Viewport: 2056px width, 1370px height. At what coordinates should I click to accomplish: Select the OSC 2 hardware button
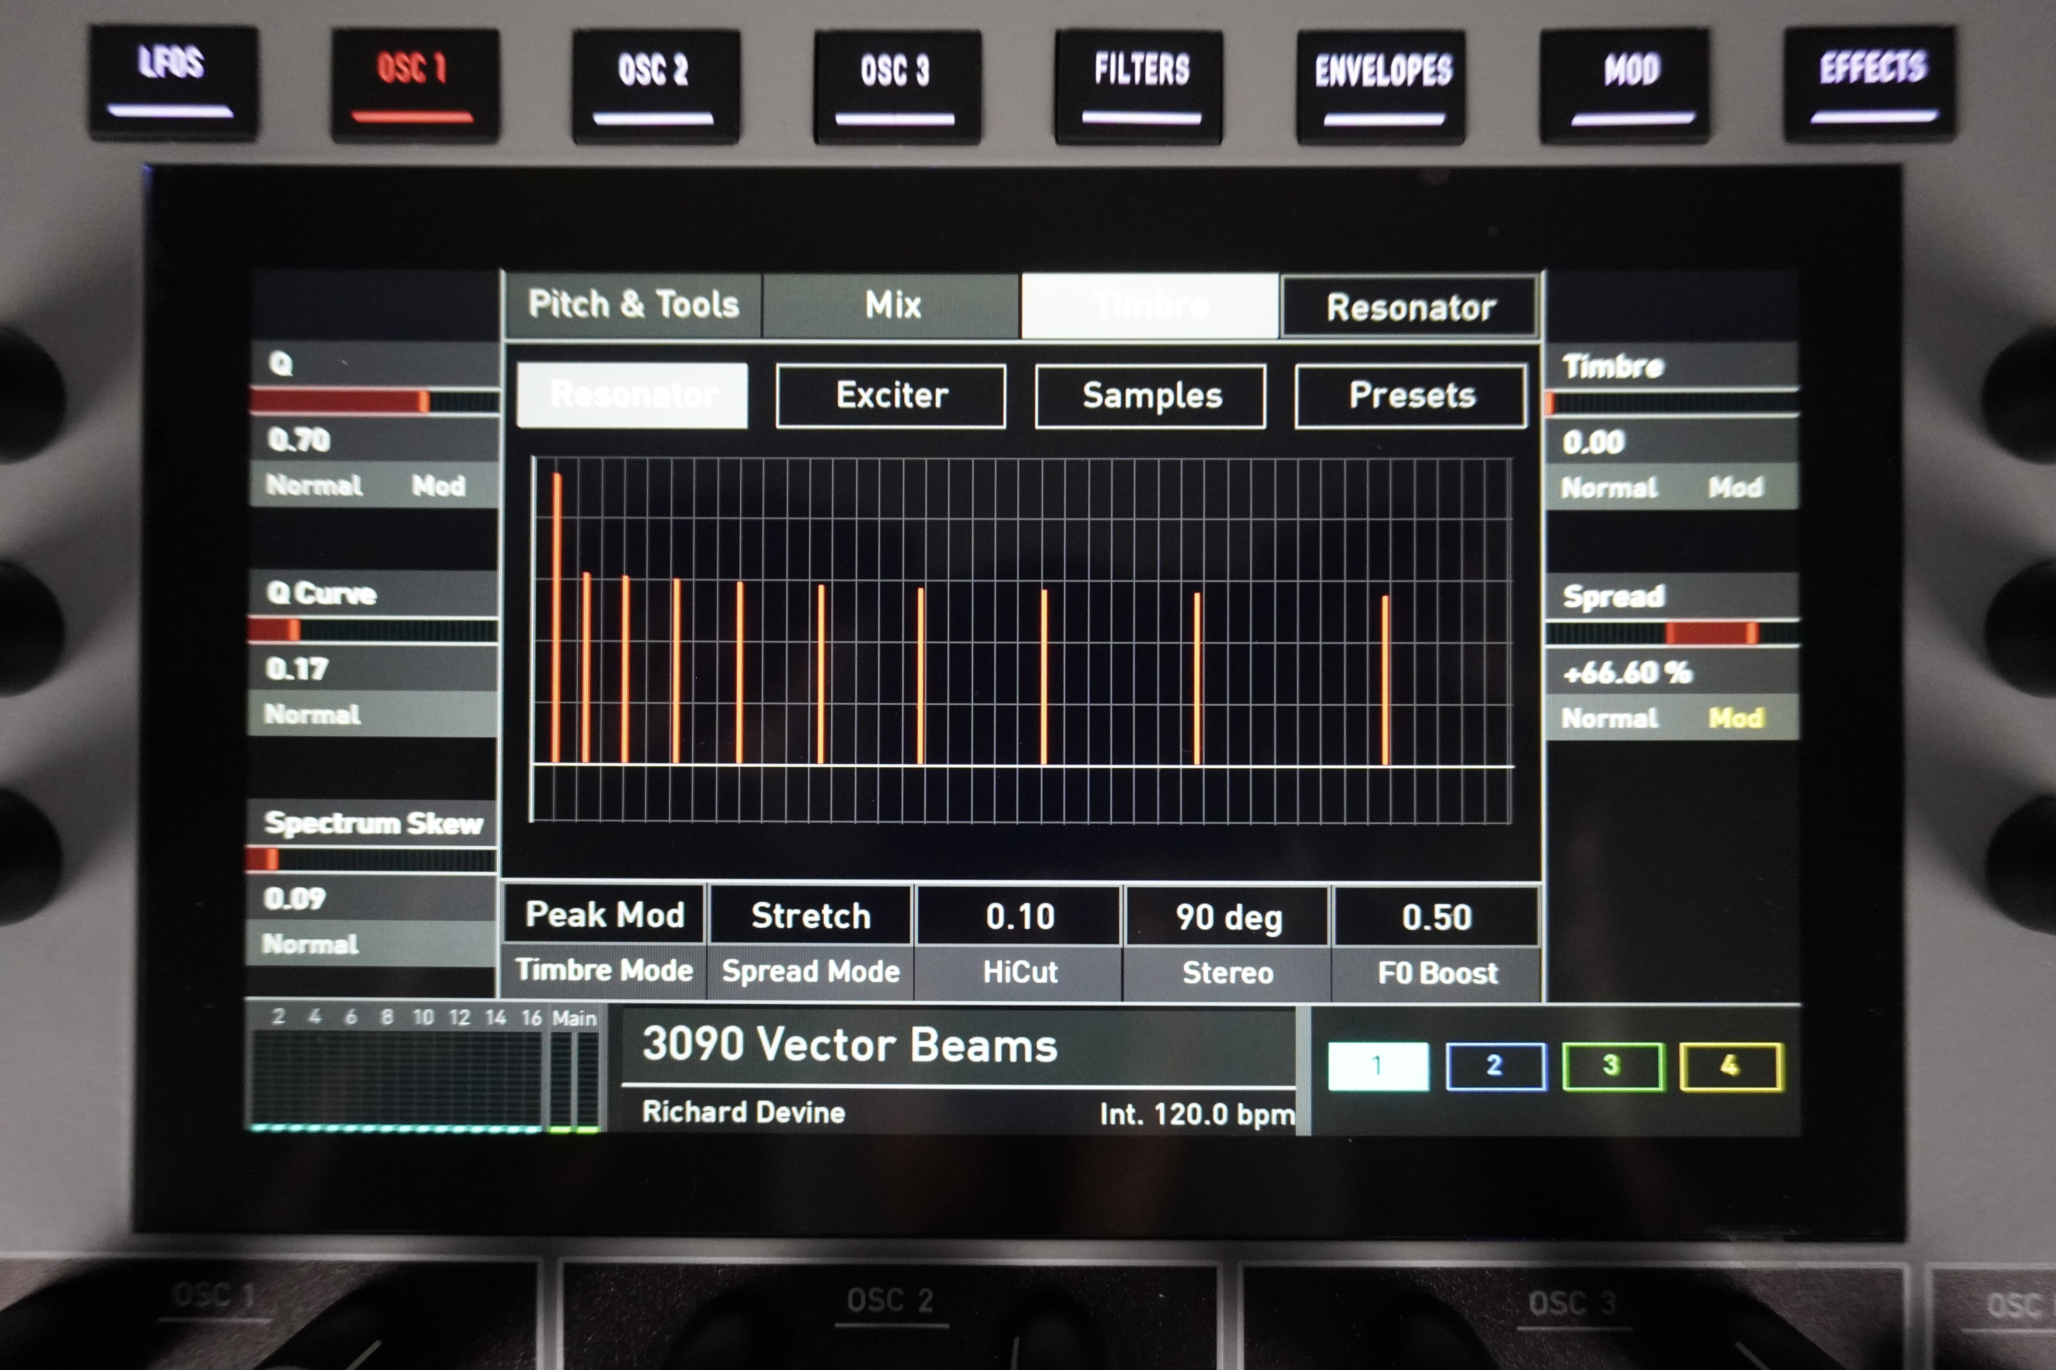pos(655,85)
